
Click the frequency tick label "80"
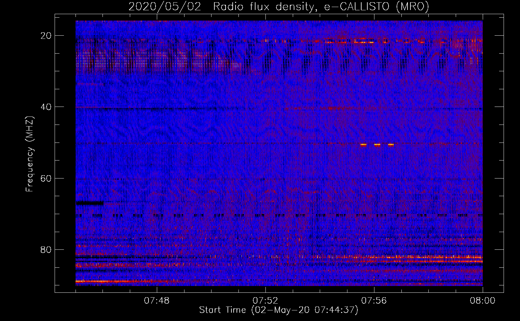point(46,250)
